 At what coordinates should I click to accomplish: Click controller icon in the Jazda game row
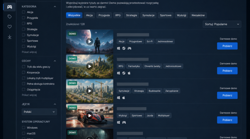[124, 122]
